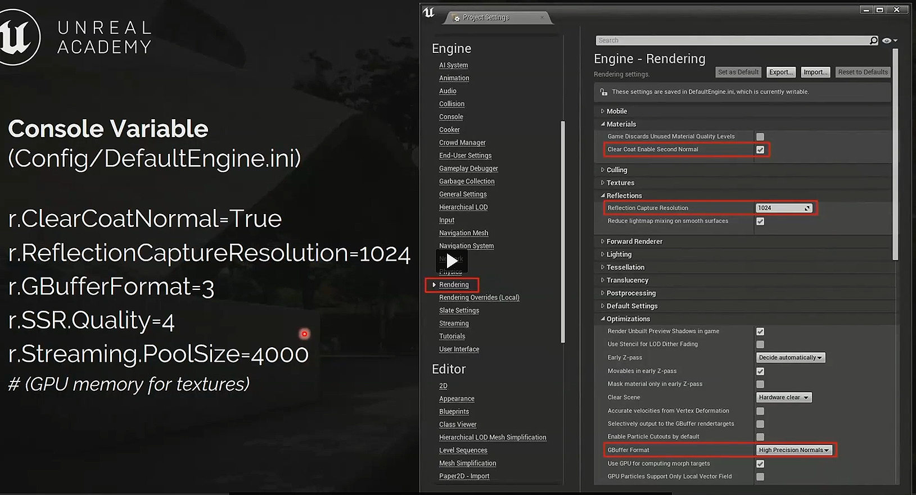Enable GPU Particles Support Only Local Vector Field

point(760,477)
